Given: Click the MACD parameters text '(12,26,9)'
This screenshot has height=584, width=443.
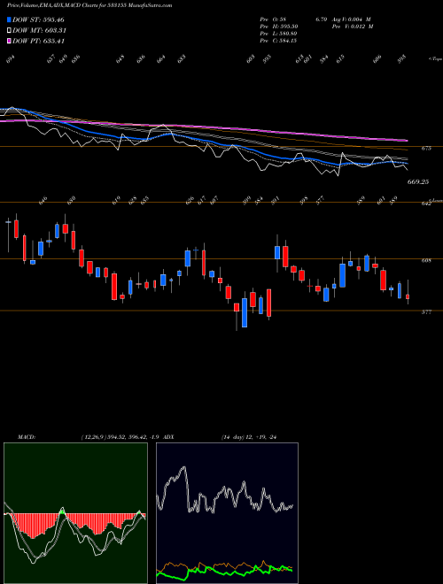Looking at the screenshot, I should [93, 437].
